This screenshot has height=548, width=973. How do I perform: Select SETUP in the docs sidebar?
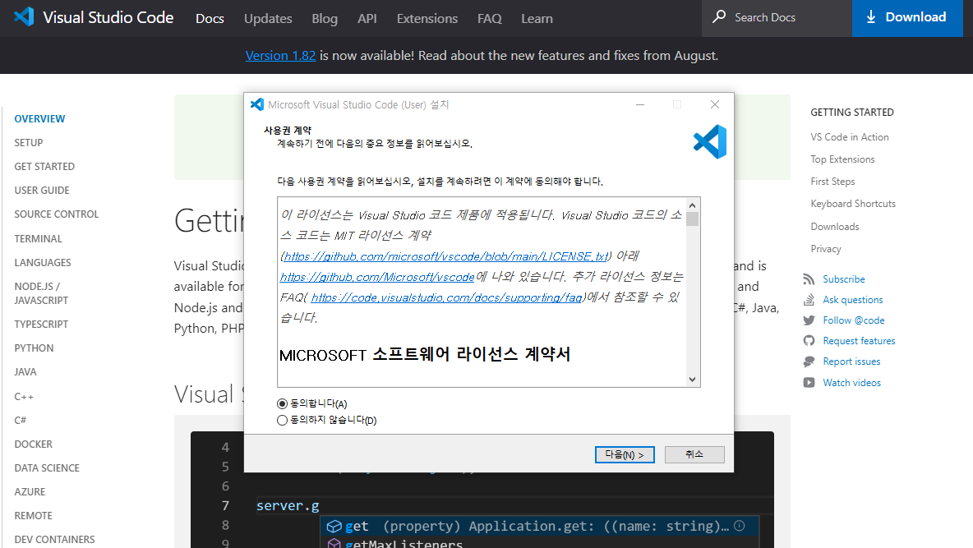click(x=29, y=142)
